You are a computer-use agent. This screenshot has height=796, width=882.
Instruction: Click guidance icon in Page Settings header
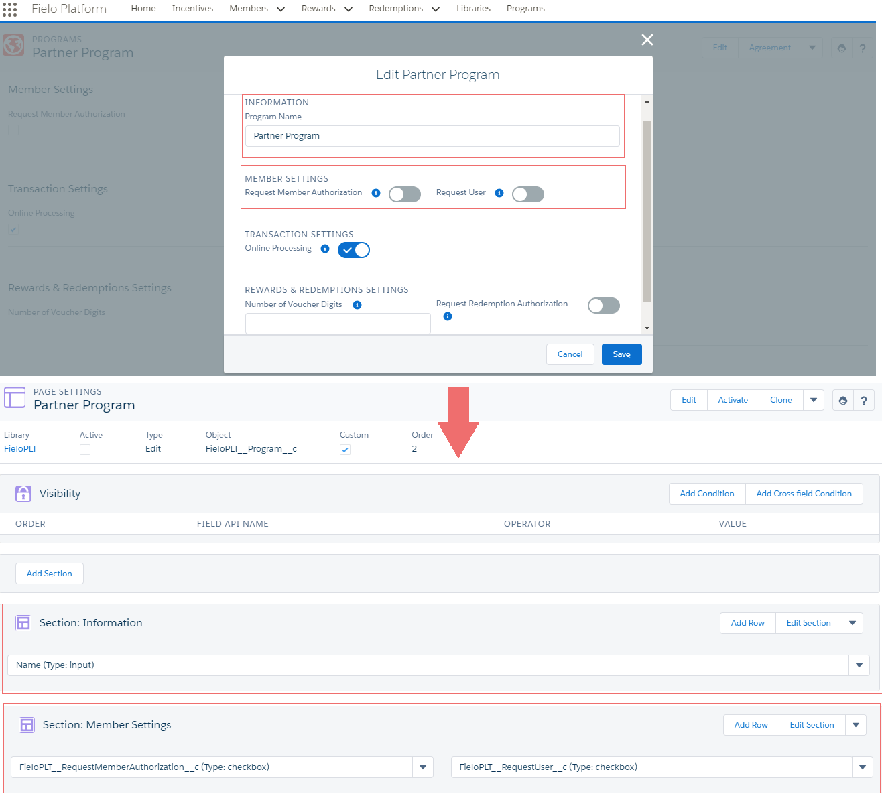(843, 400)
